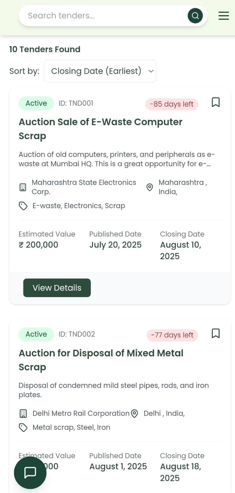Click tag icon beside E-waste, Electronics, Scrap

[23, 206]
